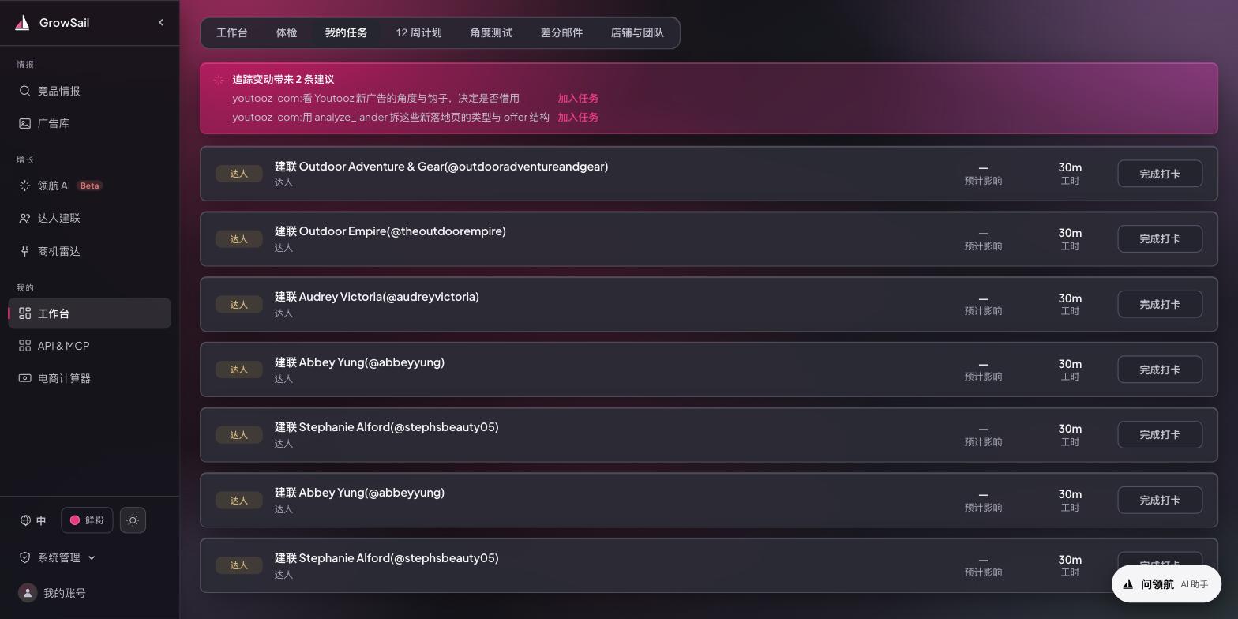Click the 达人 tag on Audrey Victoria row
This screenshot has width=1238, height=619.
click(x=239, y=305)
